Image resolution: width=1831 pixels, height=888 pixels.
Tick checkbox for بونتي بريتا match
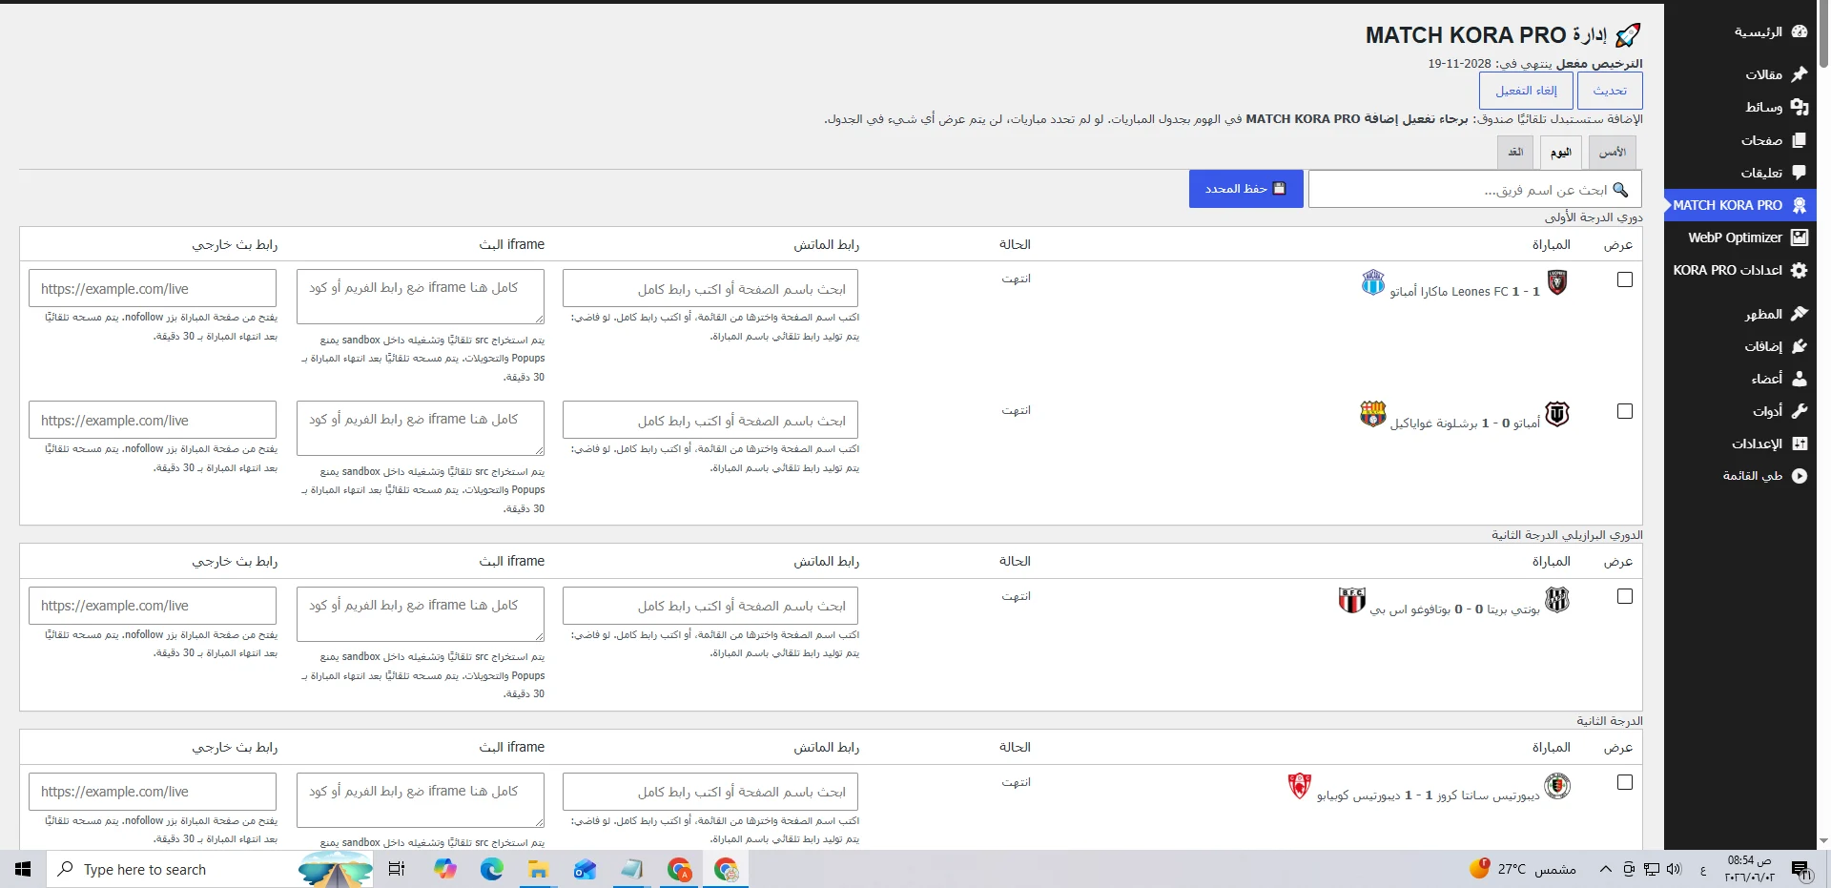pos(1625,596)
